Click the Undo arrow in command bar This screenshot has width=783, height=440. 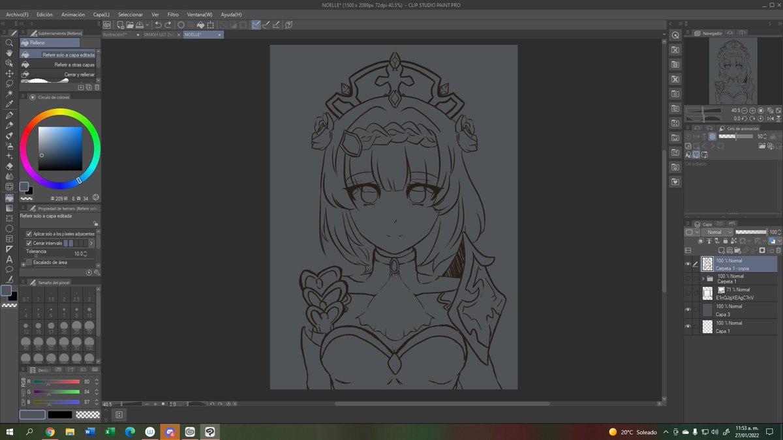coord(158,25)
